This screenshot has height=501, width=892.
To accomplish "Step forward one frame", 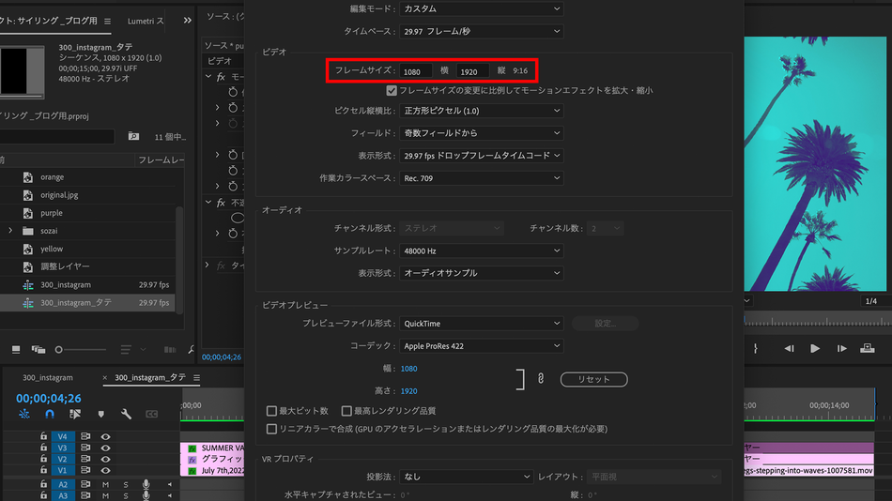I will (x=842, y=348).
